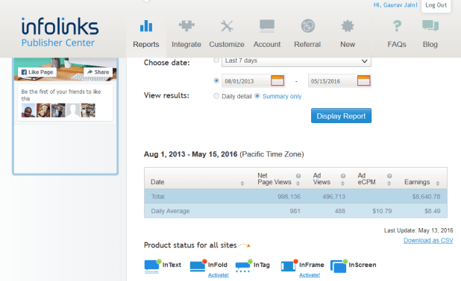Click the InScreen product icon

(x=339, y=266)
